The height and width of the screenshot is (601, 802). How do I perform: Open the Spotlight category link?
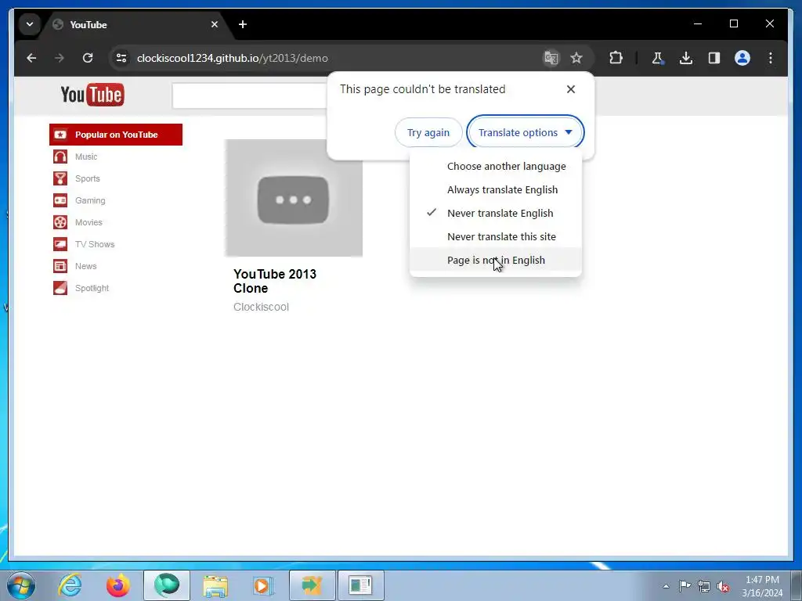click(x=92, y=288)
